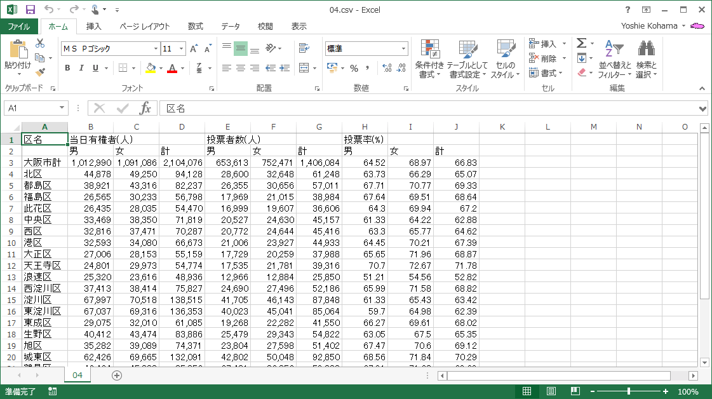
Task: Customize Quick Access Toolbar dropdown
Action: [117, 10]
